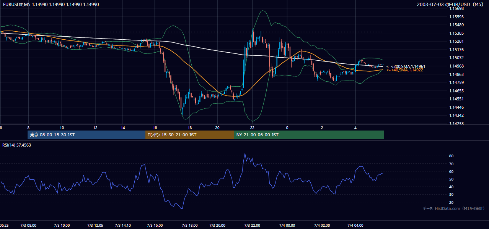This screenshot has height=229, width=489.
Task: Click the 7/4 02:00 time label
Action: 322,226
